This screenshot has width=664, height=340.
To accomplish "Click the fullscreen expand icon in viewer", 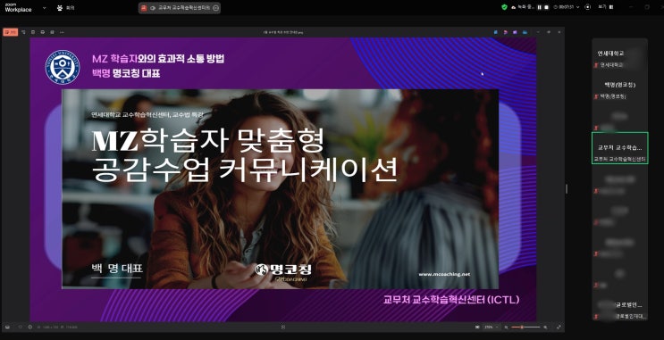I will point(559,327).
